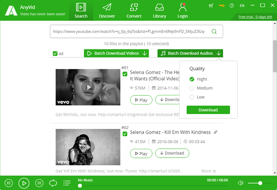Image resolution: width=277 pixels, height=190 pixels.
Task: Uncheck the Kill Em With Kindness checkbox
Action: (x=125, y=134)
